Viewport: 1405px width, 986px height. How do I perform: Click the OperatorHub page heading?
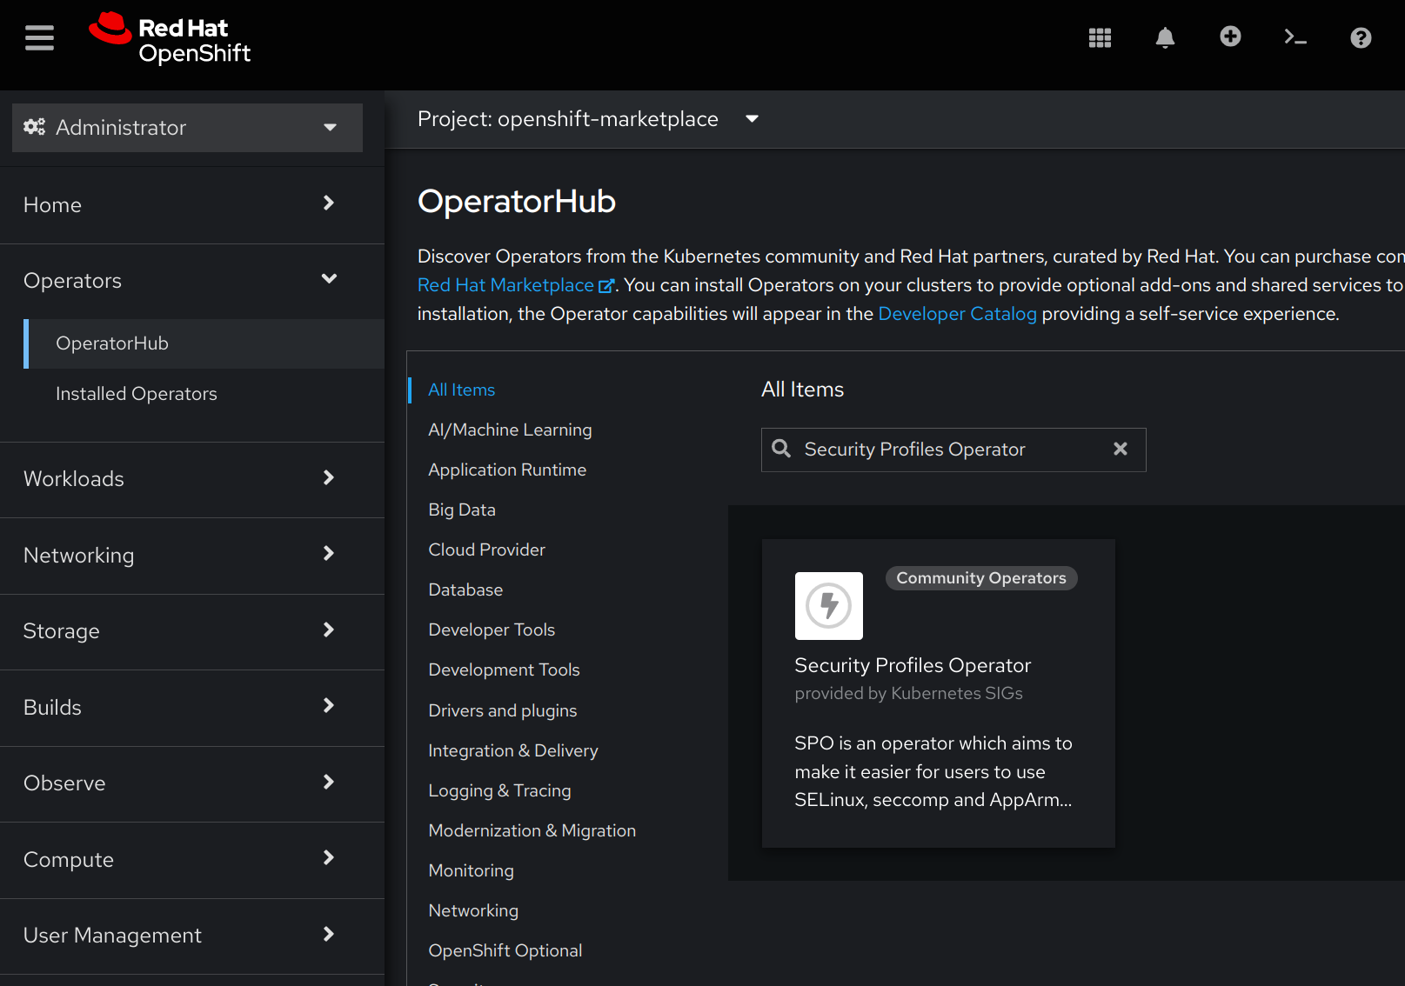517,201
